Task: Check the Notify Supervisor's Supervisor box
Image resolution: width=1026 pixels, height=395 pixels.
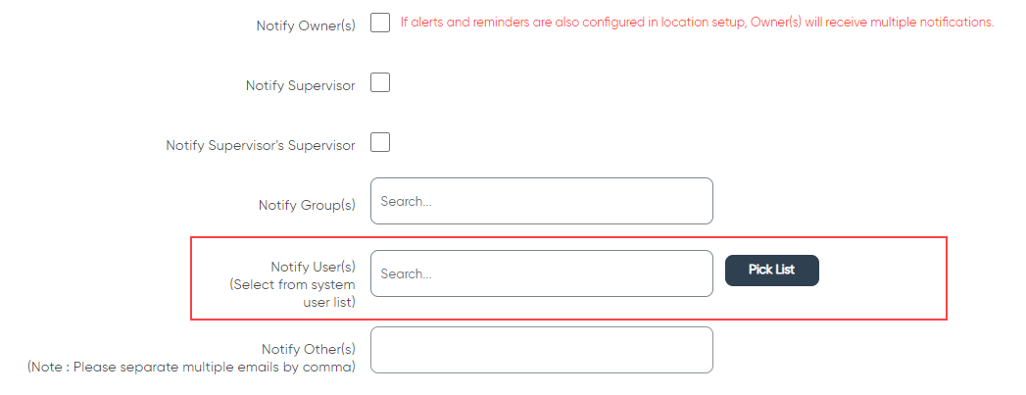Action: pyautogui.click(x=380, y=142)
